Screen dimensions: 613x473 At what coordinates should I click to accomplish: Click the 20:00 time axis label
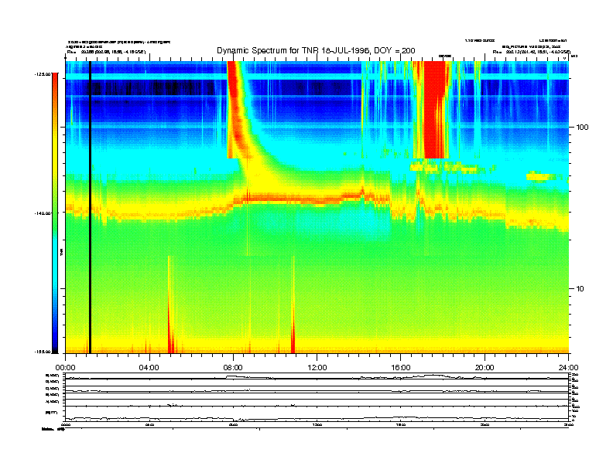pos(485,368)
